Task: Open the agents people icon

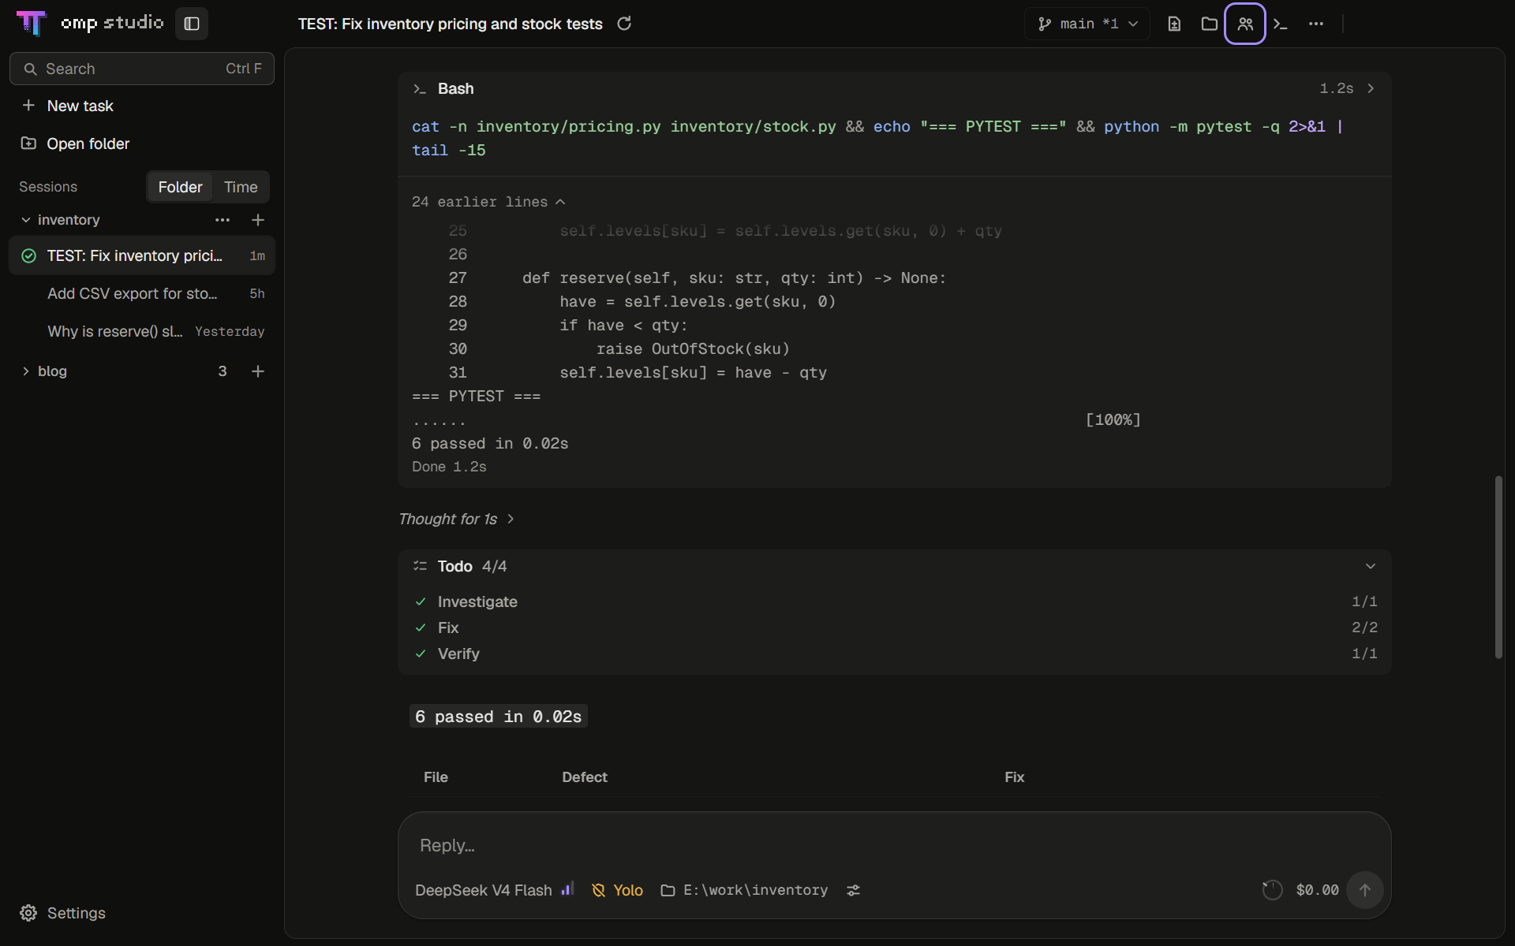Action: pyautogui.click(x=1245, y=24)
